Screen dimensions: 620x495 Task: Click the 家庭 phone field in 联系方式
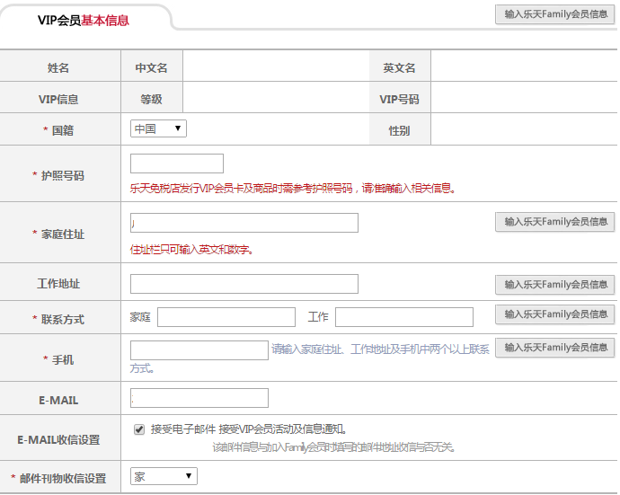click(226, 317)
